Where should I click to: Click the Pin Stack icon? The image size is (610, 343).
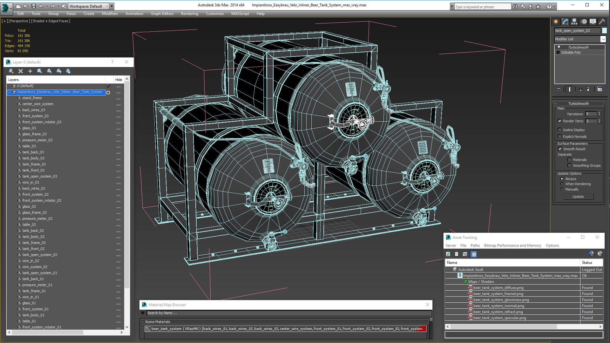tap(558, 89)
